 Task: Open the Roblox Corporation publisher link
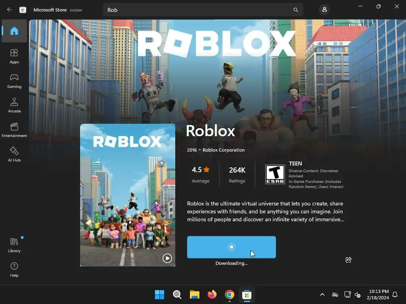pyautogui.click(x=224, y=150)
